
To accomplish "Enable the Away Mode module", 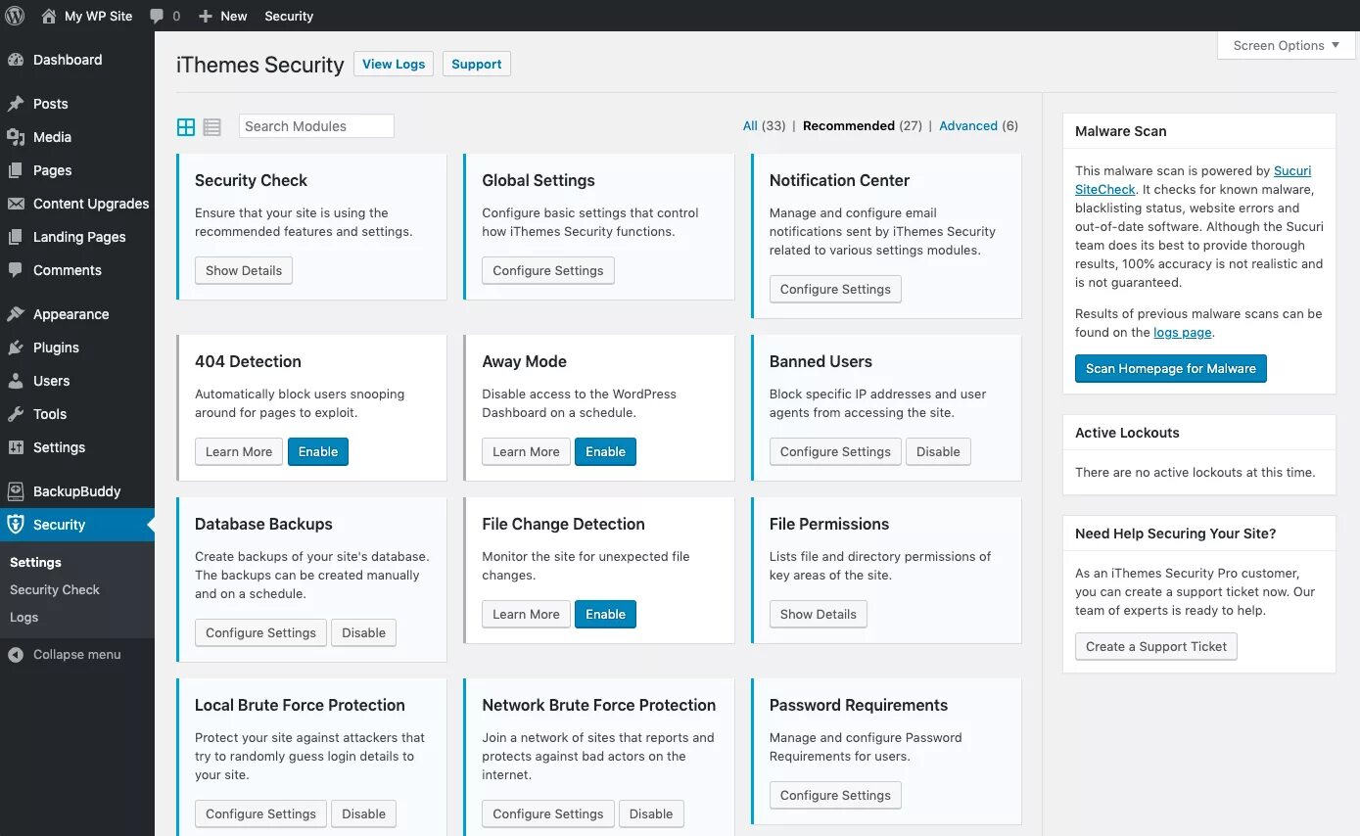I will tap(605, 451).
